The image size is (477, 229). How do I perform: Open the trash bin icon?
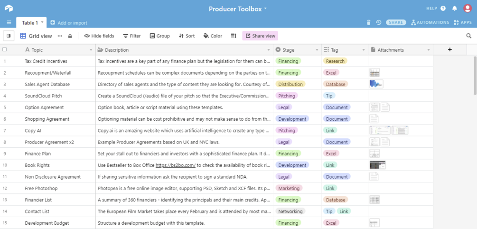pos(369,22)
